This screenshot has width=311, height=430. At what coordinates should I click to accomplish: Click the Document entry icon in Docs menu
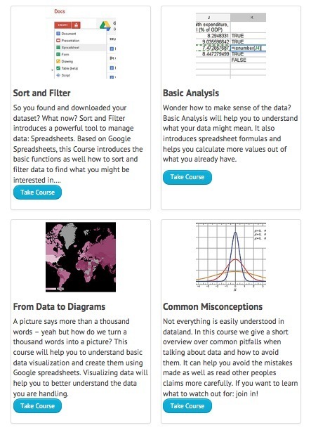click(x=58, y=34)
